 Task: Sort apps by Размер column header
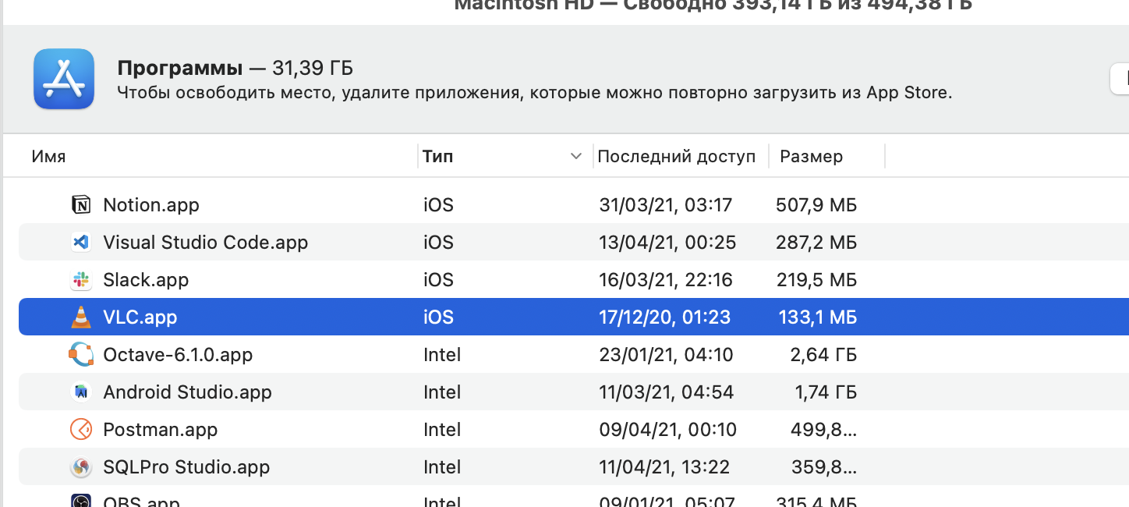(811, 156)
